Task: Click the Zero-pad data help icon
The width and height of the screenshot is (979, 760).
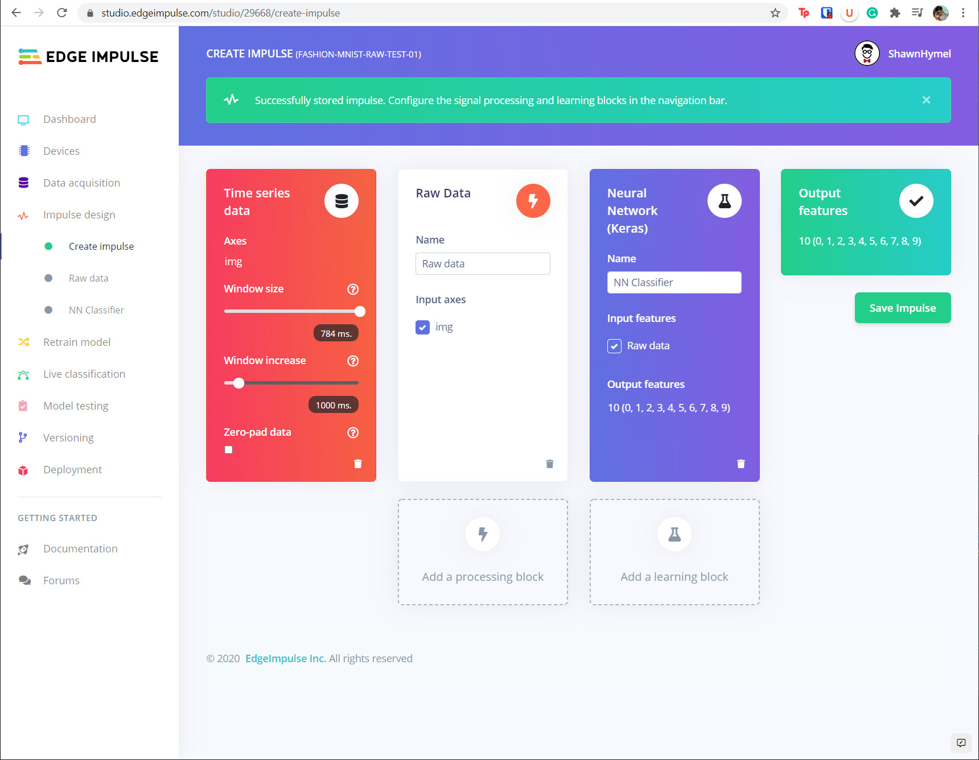Action: [x=353, y=432]
